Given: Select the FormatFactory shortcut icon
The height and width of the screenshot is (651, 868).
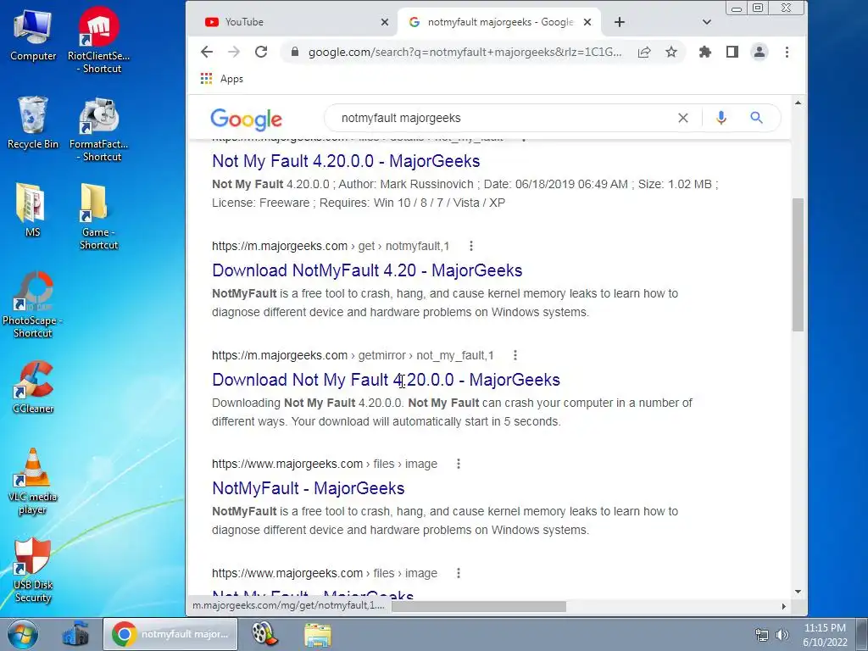Looking at the screenshot, I should click(98, 130).
